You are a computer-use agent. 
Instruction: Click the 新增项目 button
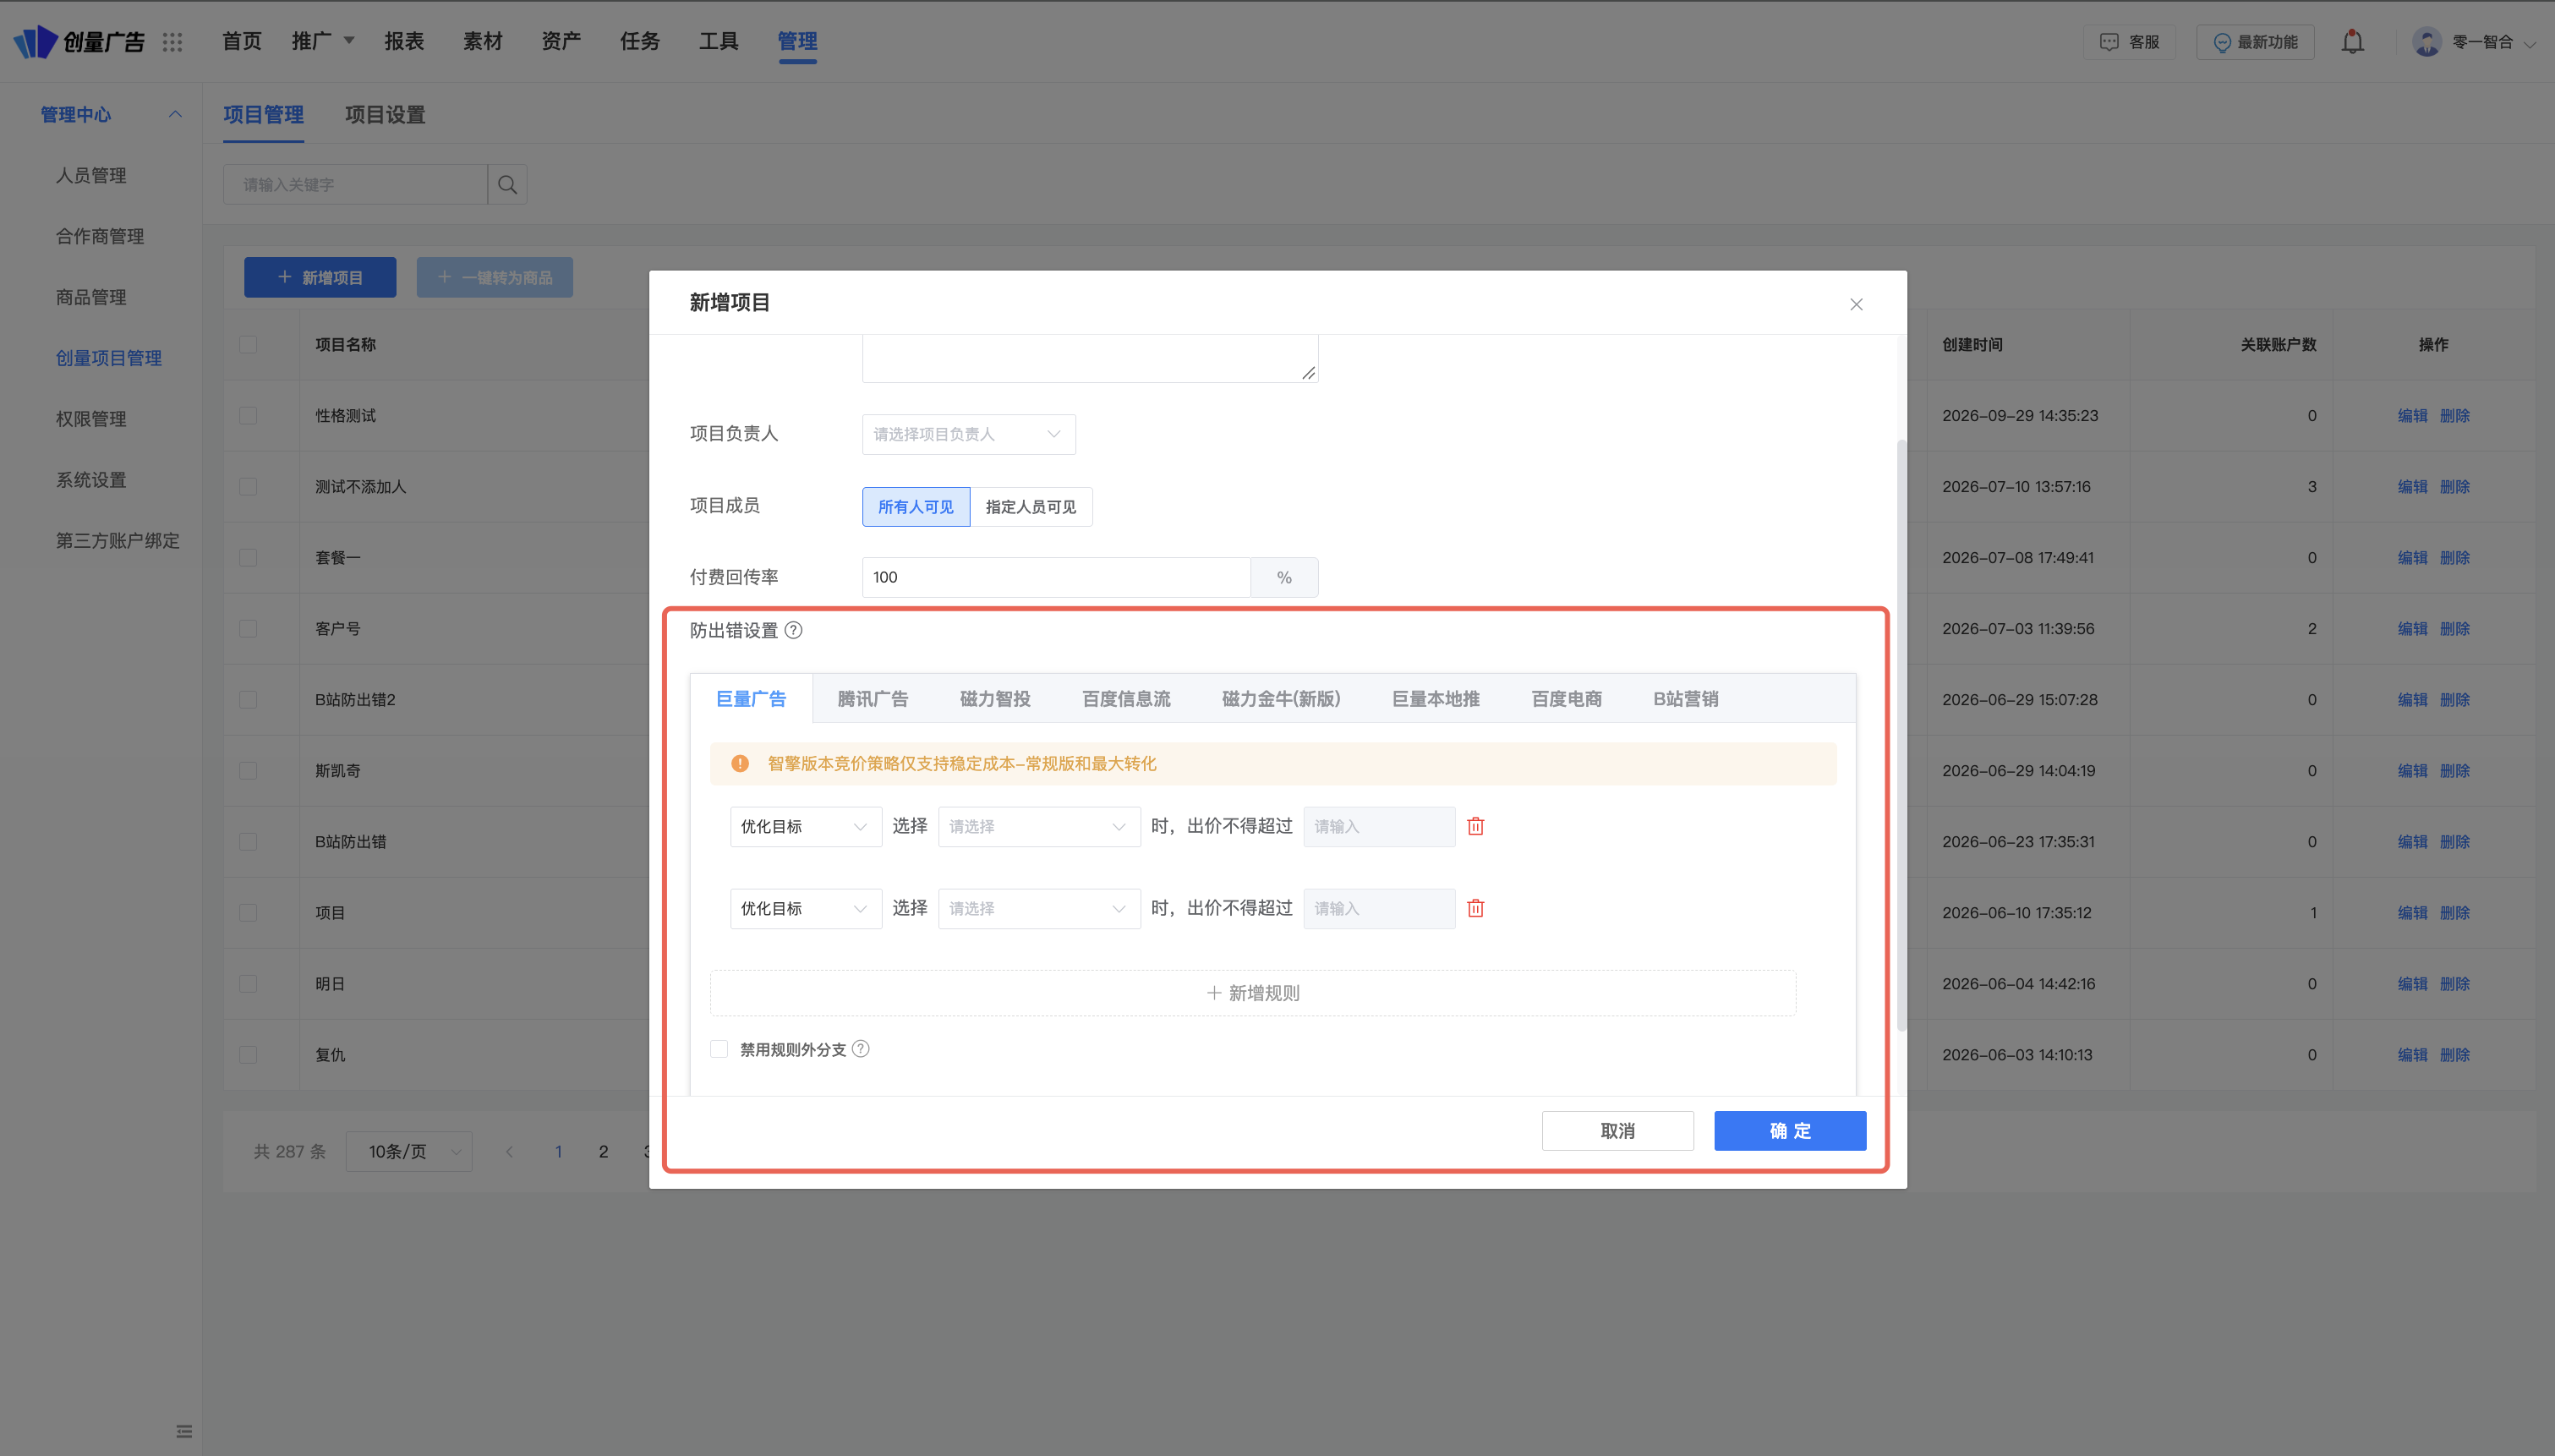click(x=320, y=277)
